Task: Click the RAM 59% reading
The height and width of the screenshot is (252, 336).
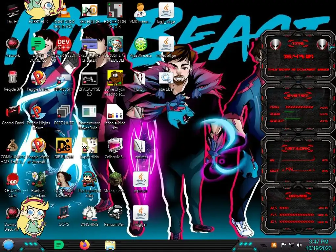Action: [324, 114]
